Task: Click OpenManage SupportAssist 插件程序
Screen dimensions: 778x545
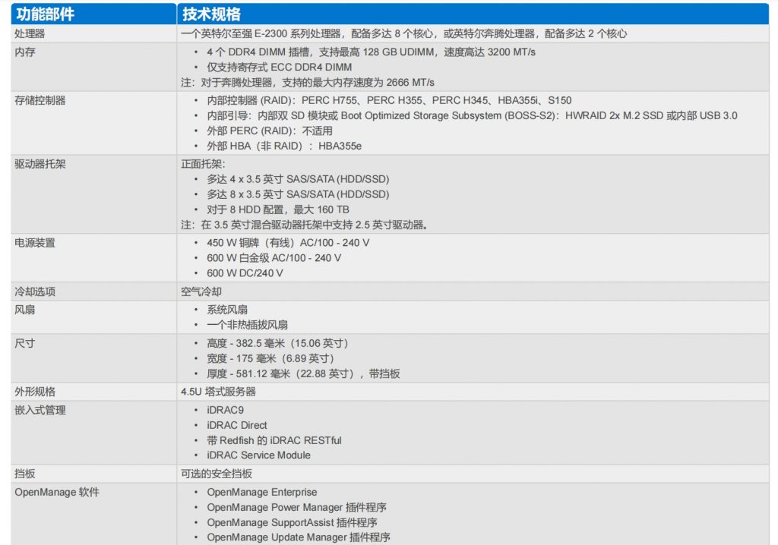Action: pyautogui.click(x=293, y=523)
